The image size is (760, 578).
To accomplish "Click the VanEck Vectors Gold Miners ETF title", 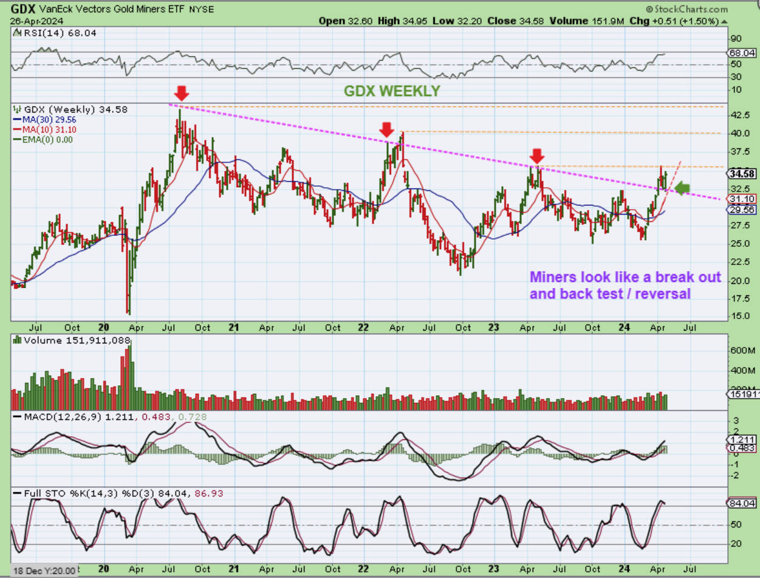I will 111,10.
